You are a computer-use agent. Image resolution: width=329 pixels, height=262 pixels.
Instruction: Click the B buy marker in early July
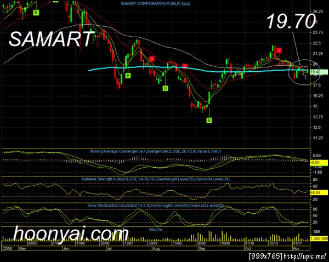point(128,76)
